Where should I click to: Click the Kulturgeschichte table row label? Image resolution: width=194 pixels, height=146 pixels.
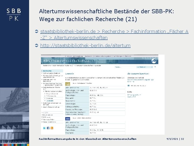tap(72, 107)
